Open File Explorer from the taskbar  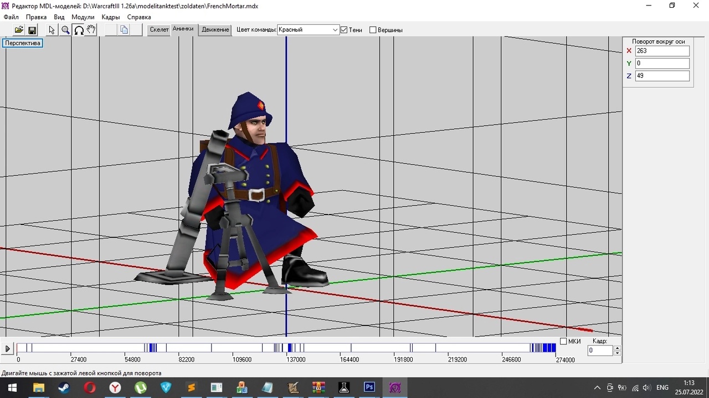(38, 387)
